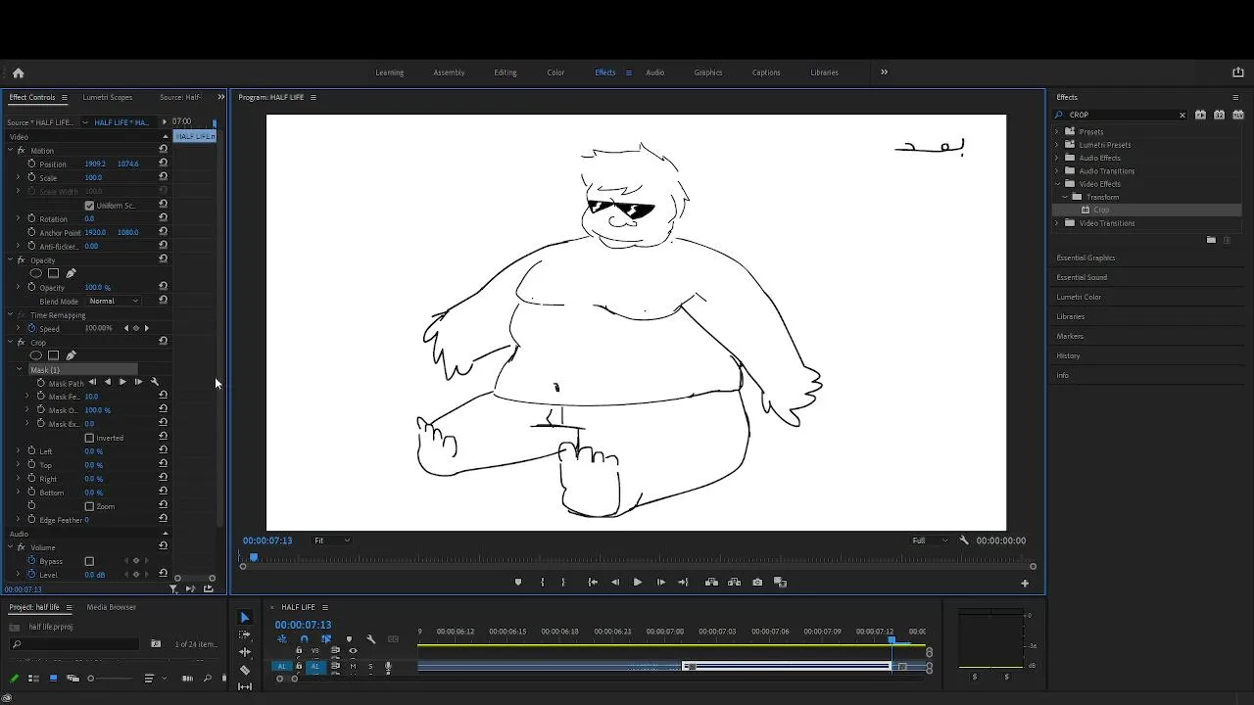The width and height of the screenshot is (1254, 705).
Task: Create ellipse mask for Crop effect
Action: point(36,355)
